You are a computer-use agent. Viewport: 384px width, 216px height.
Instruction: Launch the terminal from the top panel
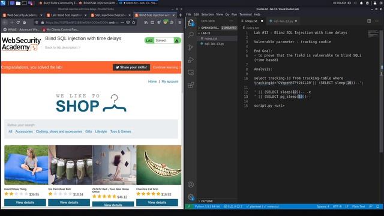(x=24, y=3)
